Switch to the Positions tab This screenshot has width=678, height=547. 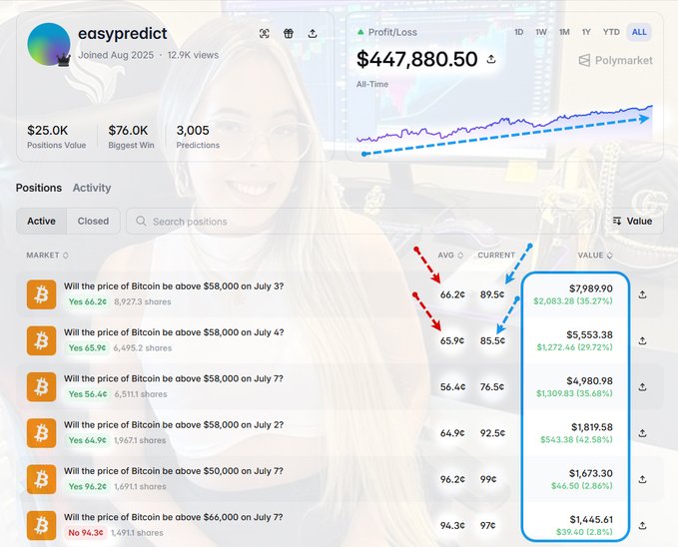tap(39, 188)
